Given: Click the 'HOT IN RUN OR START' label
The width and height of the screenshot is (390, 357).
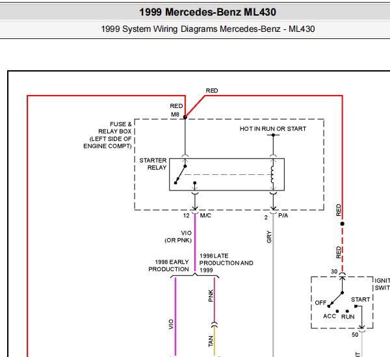Looking at the screenshot, I should [273, 129].
